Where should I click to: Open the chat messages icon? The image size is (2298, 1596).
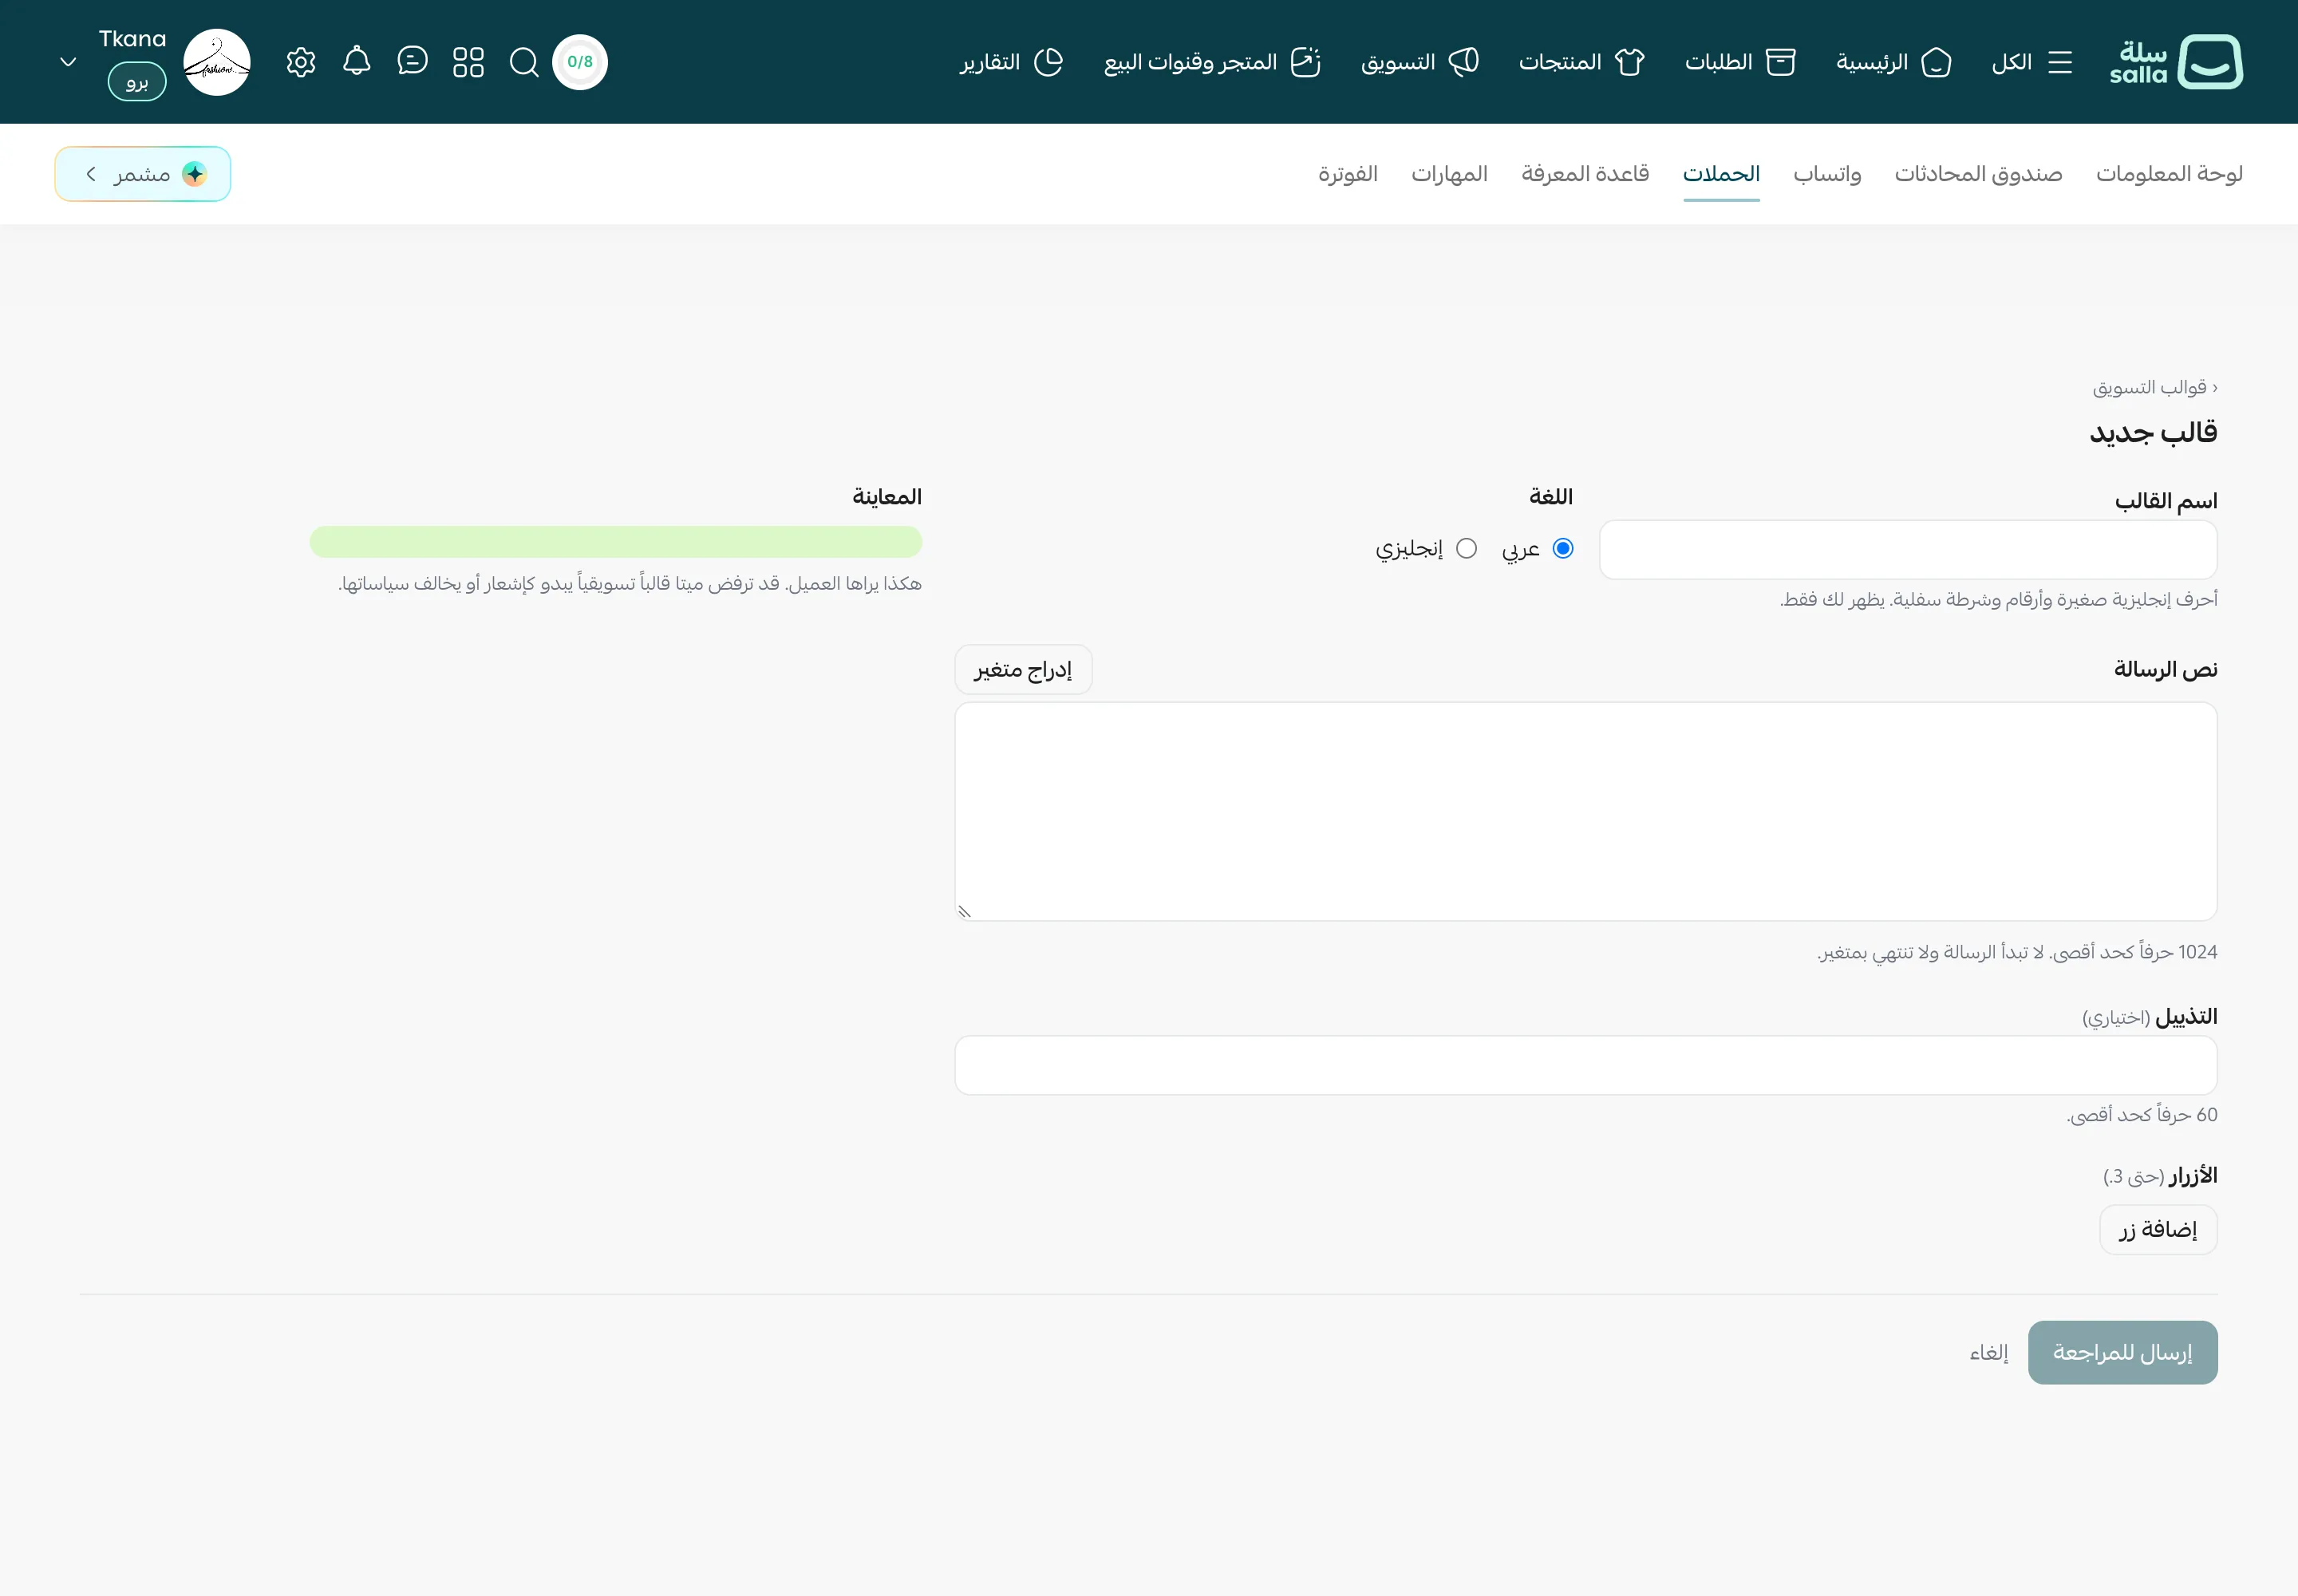pyautogui.click(x=412, y=61)
